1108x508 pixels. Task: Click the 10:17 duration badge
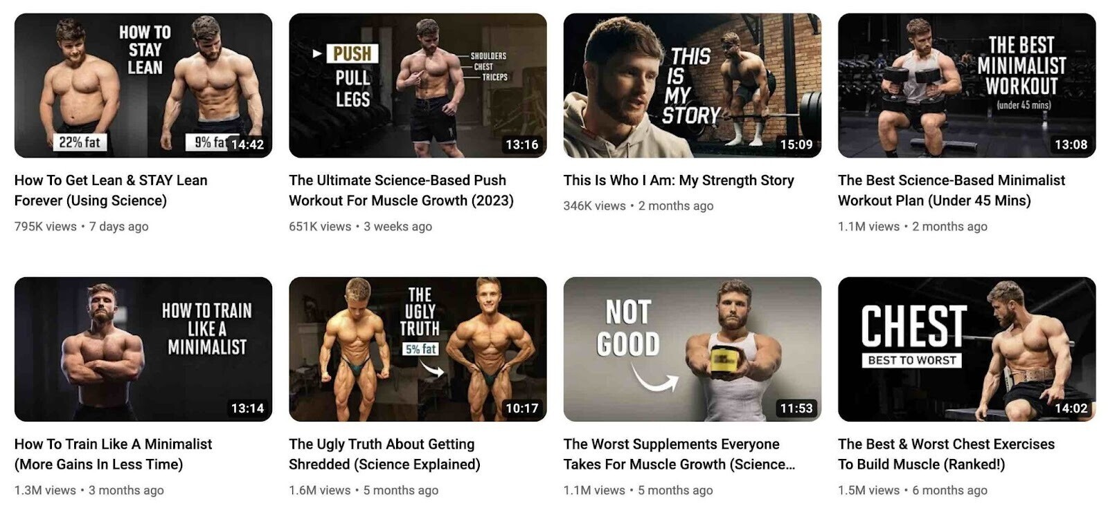tap(521, 408)
